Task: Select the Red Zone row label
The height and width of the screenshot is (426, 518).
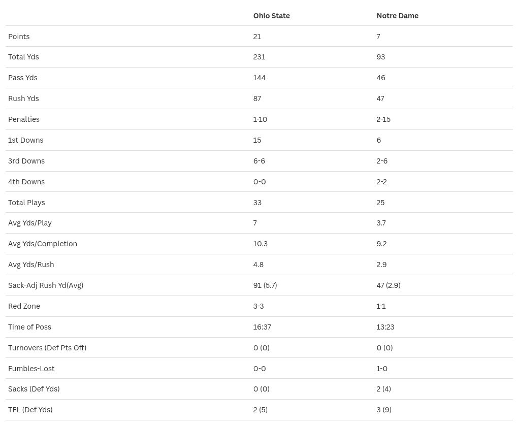Action: (24, 306)
